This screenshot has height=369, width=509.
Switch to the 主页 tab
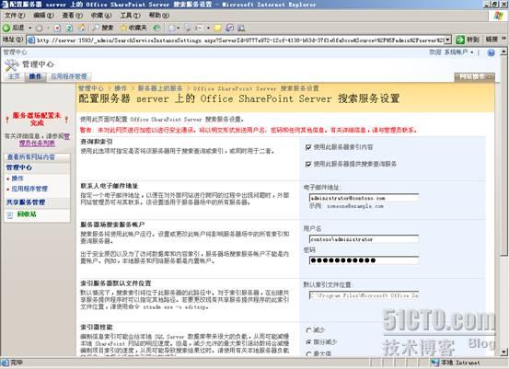[x=14, y=76]
